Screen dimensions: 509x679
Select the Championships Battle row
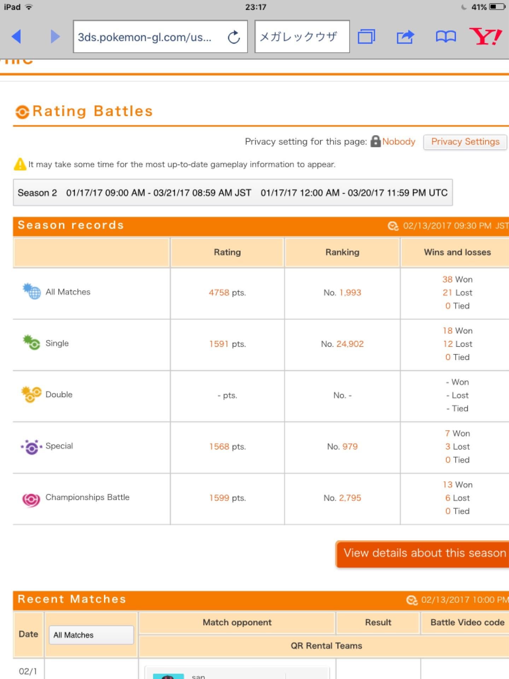[87, 497]
